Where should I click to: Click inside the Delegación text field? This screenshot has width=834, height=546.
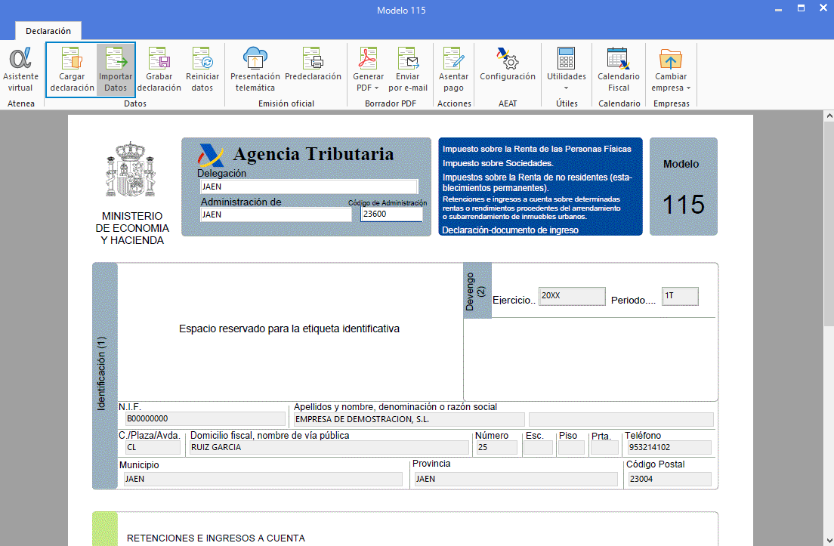(x=309, y=187)
